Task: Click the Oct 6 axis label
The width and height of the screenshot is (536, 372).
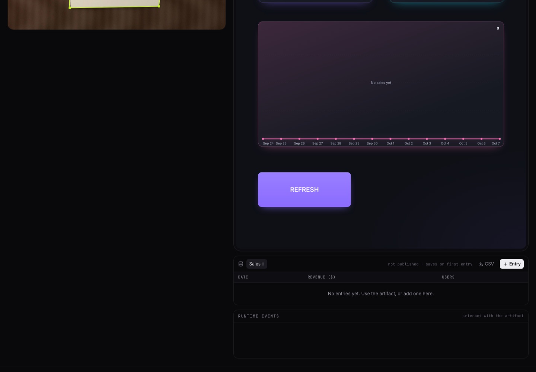Action: 482,144
